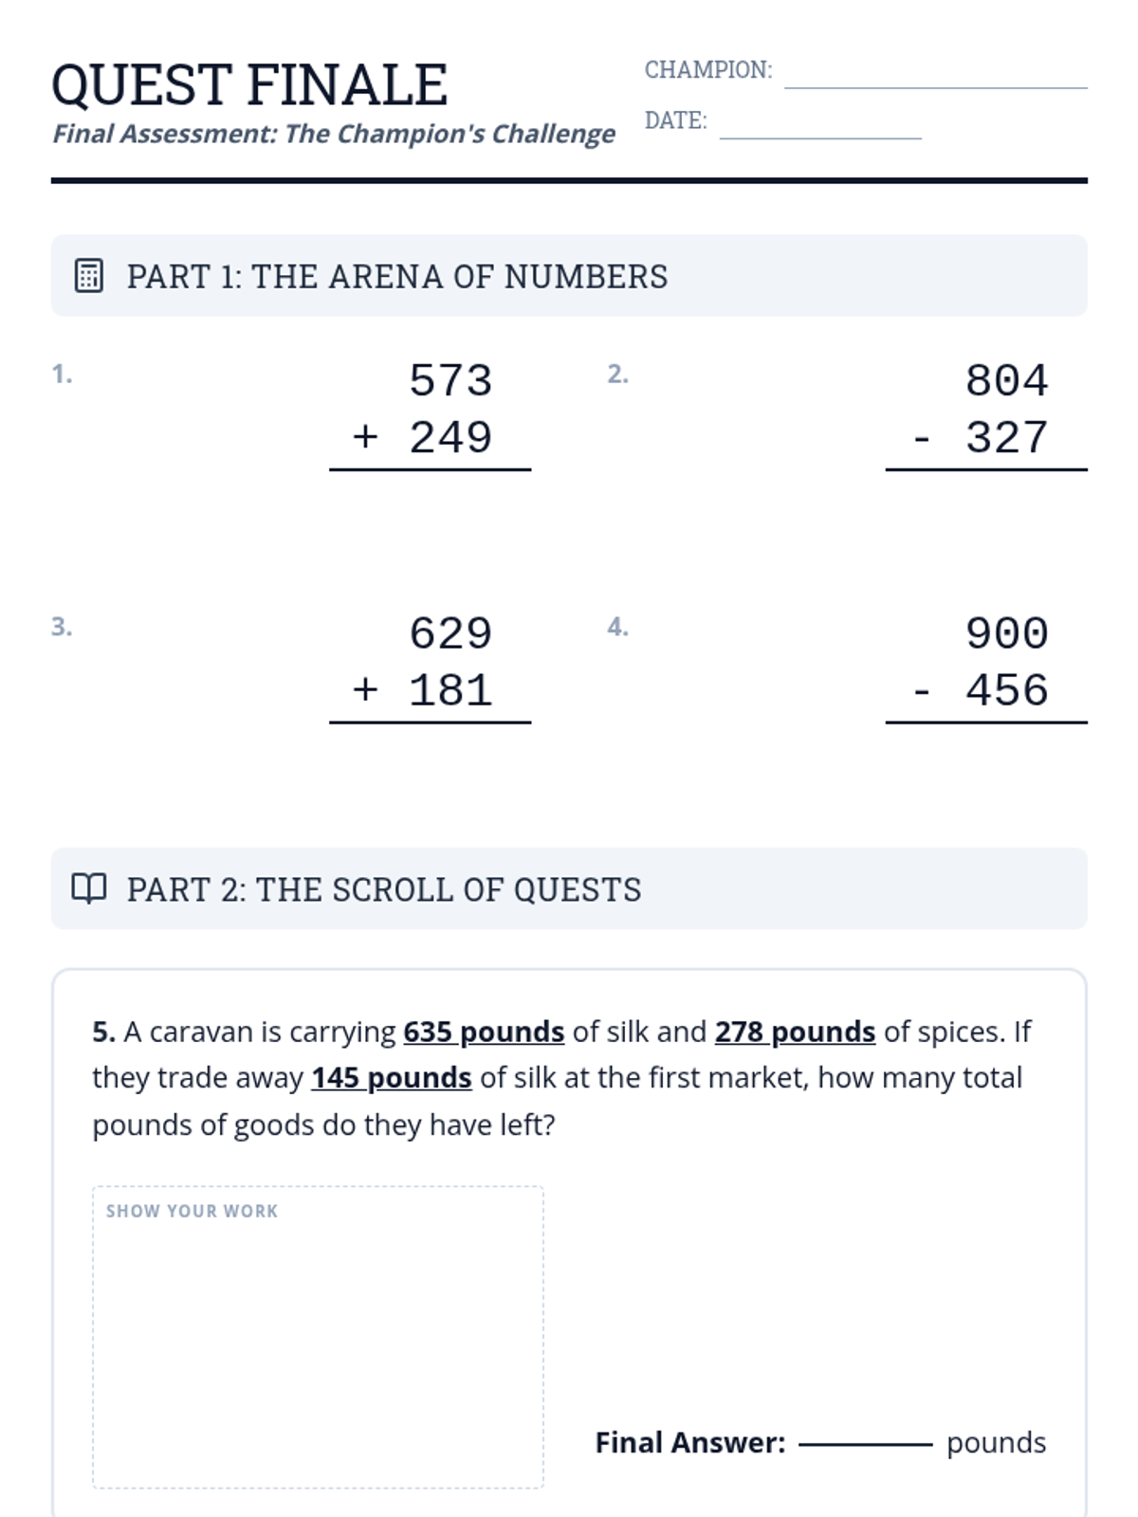Click the underlined "145 pounds" text
The height and width of the screenshot is (1517, 1138).
[391, 1078]
